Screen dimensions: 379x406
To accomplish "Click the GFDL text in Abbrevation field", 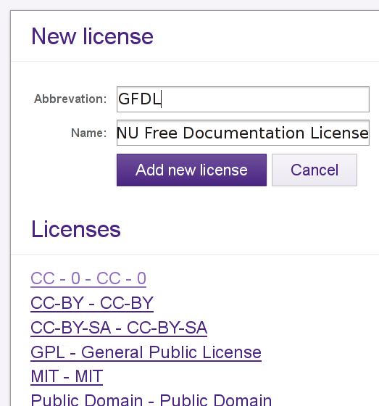I will pos(139,99).
